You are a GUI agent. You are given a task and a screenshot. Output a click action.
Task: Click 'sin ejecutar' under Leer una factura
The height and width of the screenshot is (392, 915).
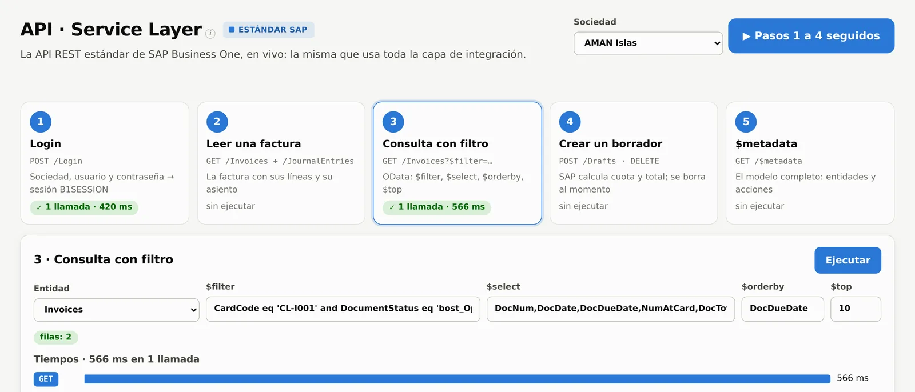click(230, 206)
